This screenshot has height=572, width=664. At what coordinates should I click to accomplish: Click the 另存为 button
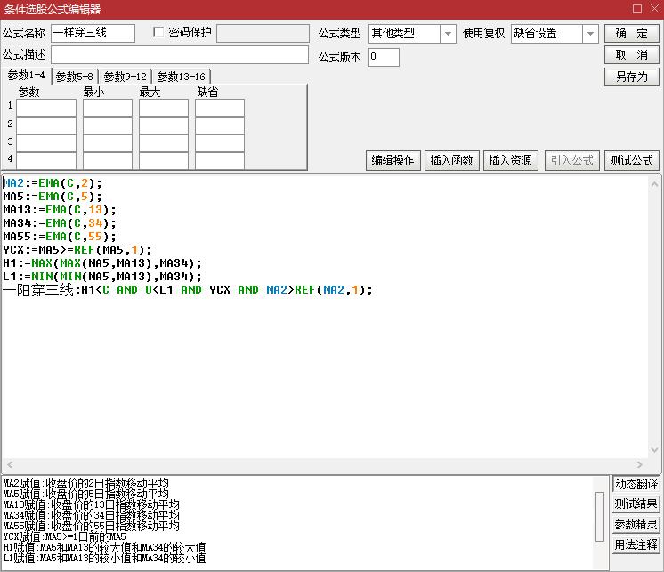click(631, 77)
